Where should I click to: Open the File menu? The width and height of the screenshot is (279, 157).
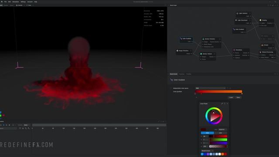click(x=5, y=2)
